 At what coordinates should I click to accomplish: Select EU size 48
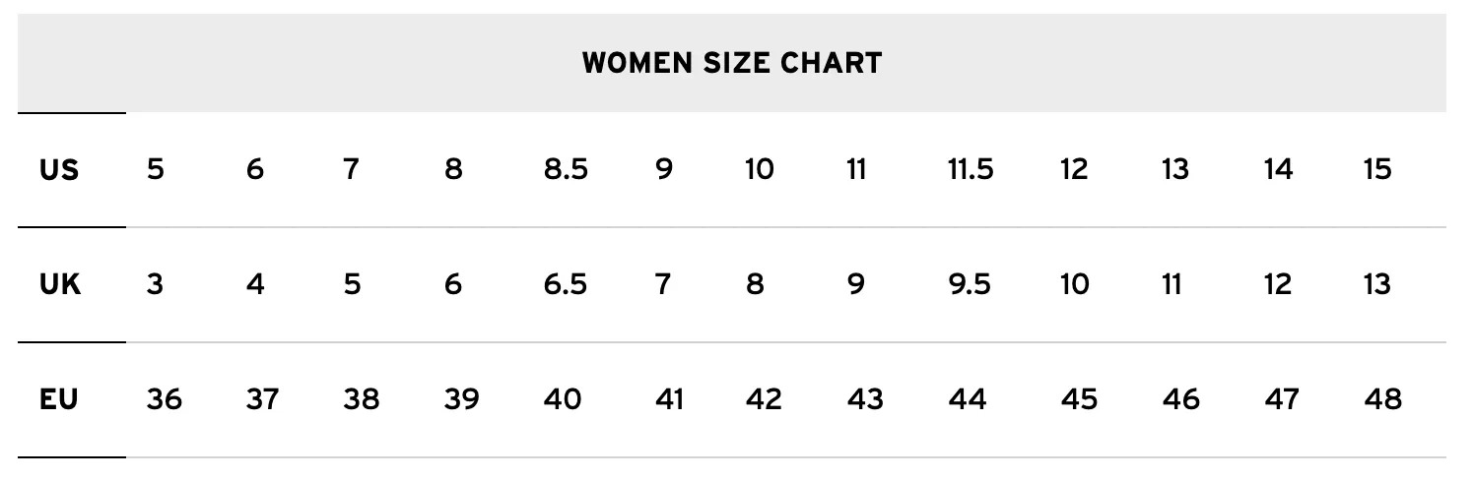tap(1382, 399)
